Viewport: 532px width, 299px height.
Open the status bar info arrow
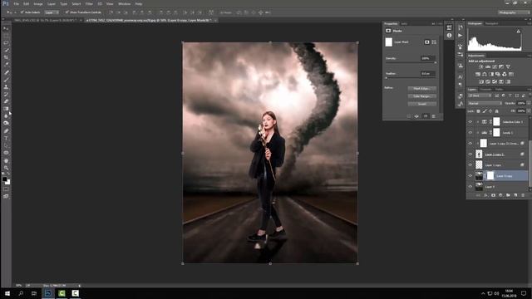tap(80, 286)
